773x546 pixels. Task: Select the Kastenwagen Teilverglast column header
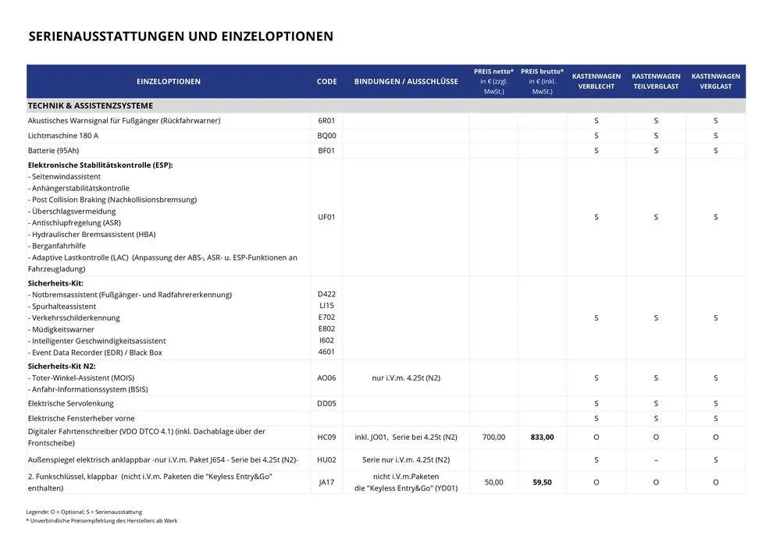coord(656,81)
